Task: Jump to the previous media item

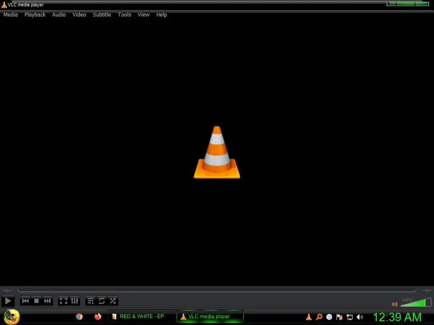Action: tap(25, 301)
